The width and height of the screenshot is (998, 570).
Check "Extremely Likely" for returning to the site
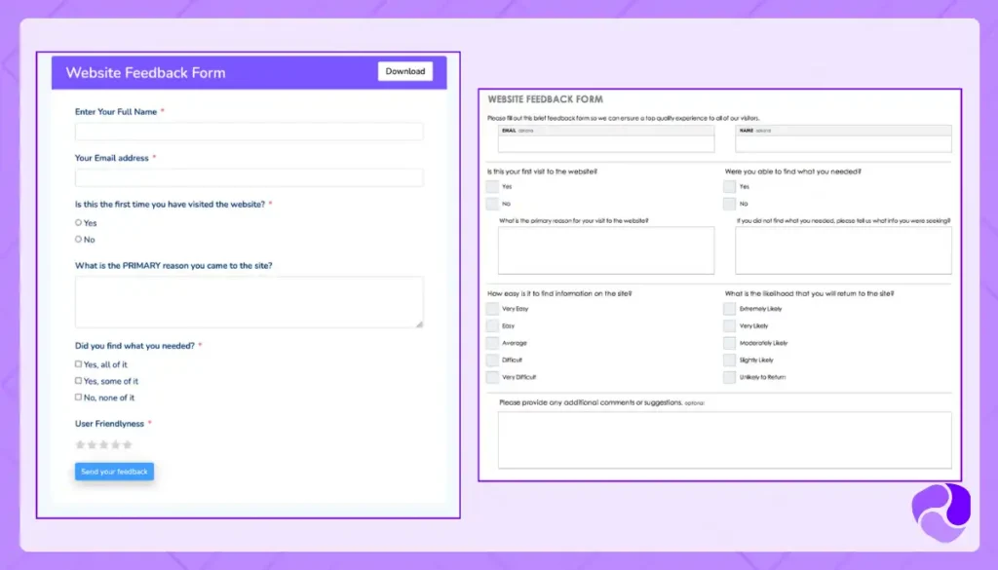coord(729,309)
